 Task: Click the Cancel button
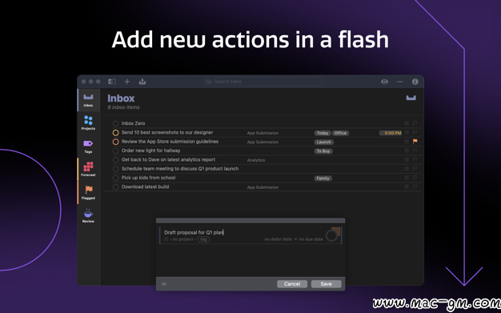(292, 284)
